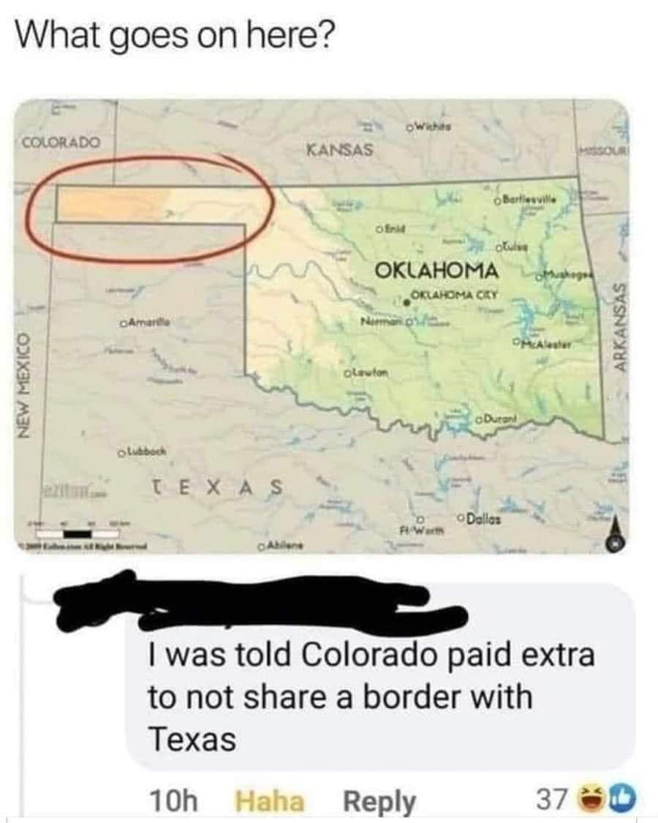Click the Colorado paid extra comment text
Image resolution: width=658 pixels, height=823 pixels.
click(371, 697)
